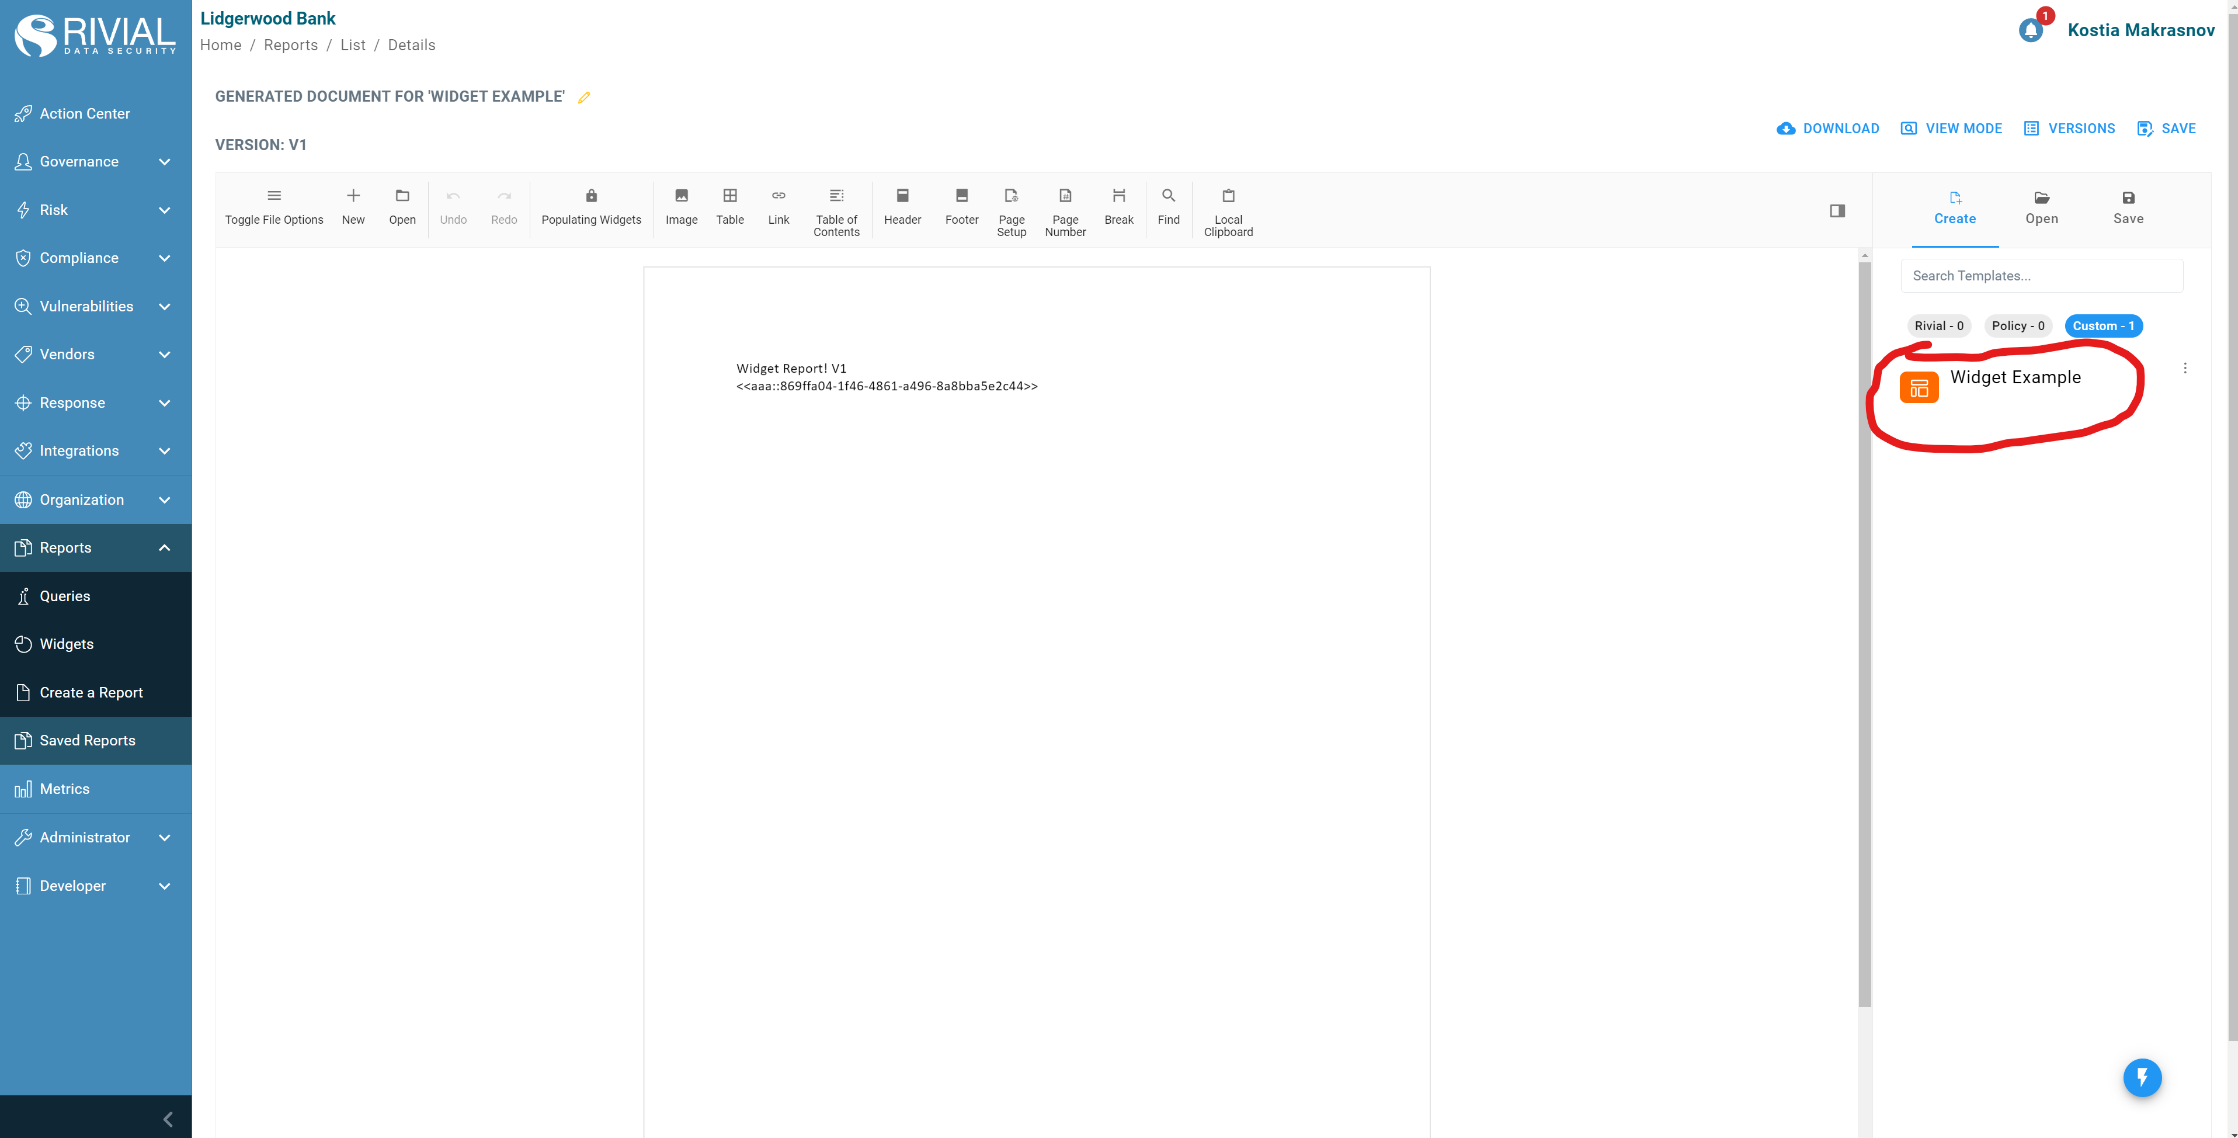Select the Custom - 1 template filter
Viewport: 2238px width, 1138px height.
click(x=2103, y=326)
